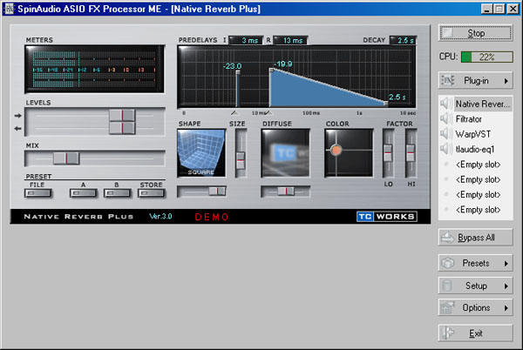Viewport: 523px width, 350px height.
Task: Close the SpinAudio window
Action: (513, 9)
